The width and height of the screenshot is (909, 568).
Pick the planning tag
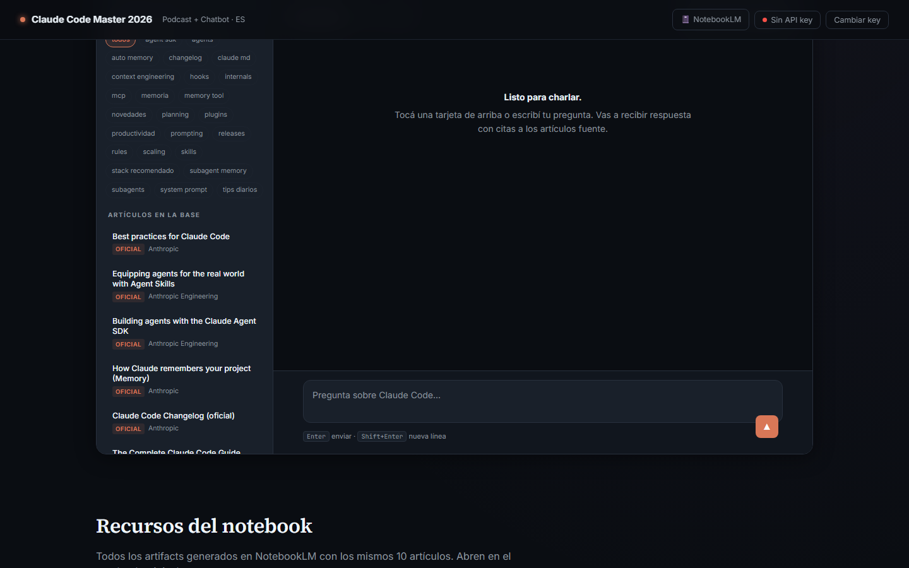pos(175,114)
